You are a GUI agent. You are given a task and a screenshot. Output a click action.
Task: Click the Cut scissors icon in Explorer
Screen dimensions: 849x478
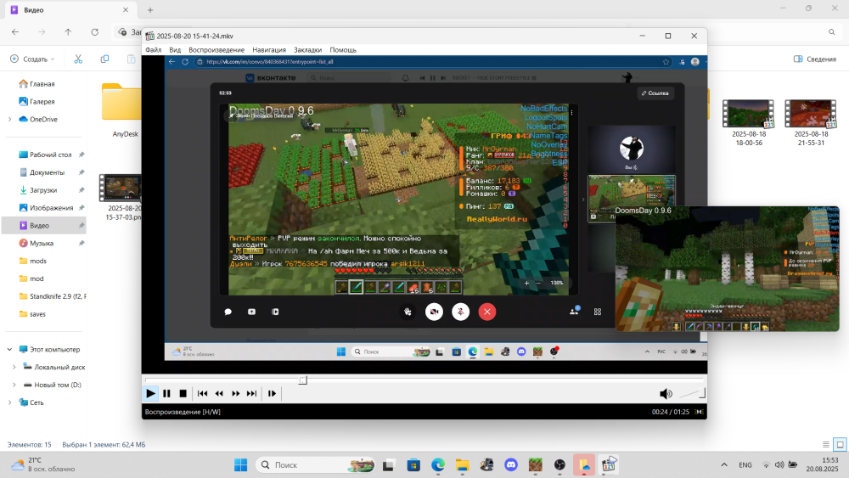pyautogui.click(x=78, y=59)
